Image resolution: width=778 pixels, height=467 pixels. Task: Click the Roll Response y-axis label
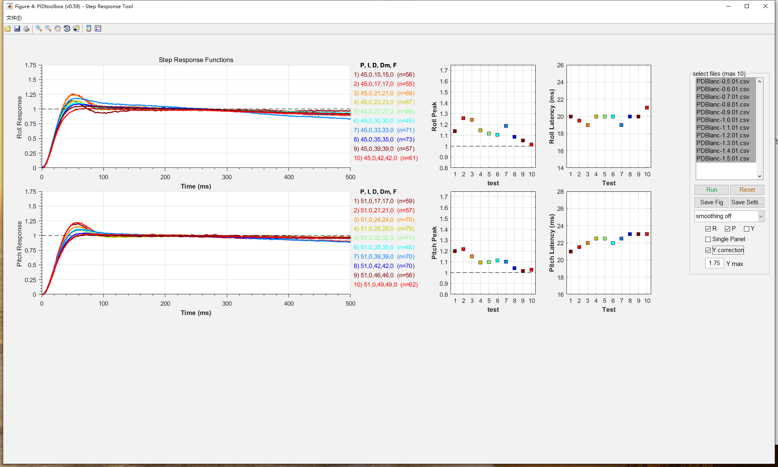[x=19, y=117]
